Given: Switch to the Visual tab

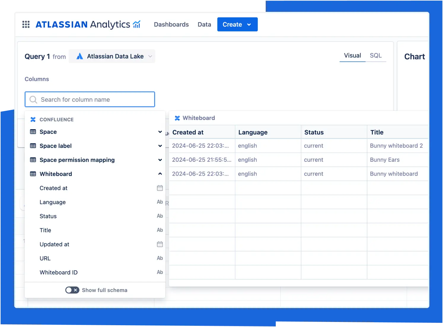Looking at the screenshot, I should pyautogui.click(x=352, y=56).
